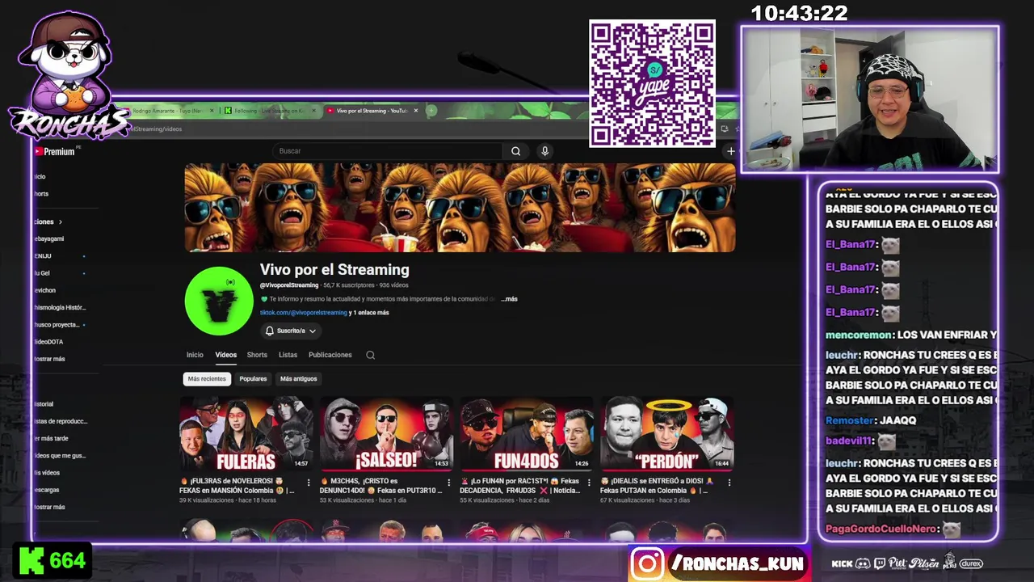Open the ¡SALSEO! video thumbnail
The image size is (1034, 582).
pos(386,433)
